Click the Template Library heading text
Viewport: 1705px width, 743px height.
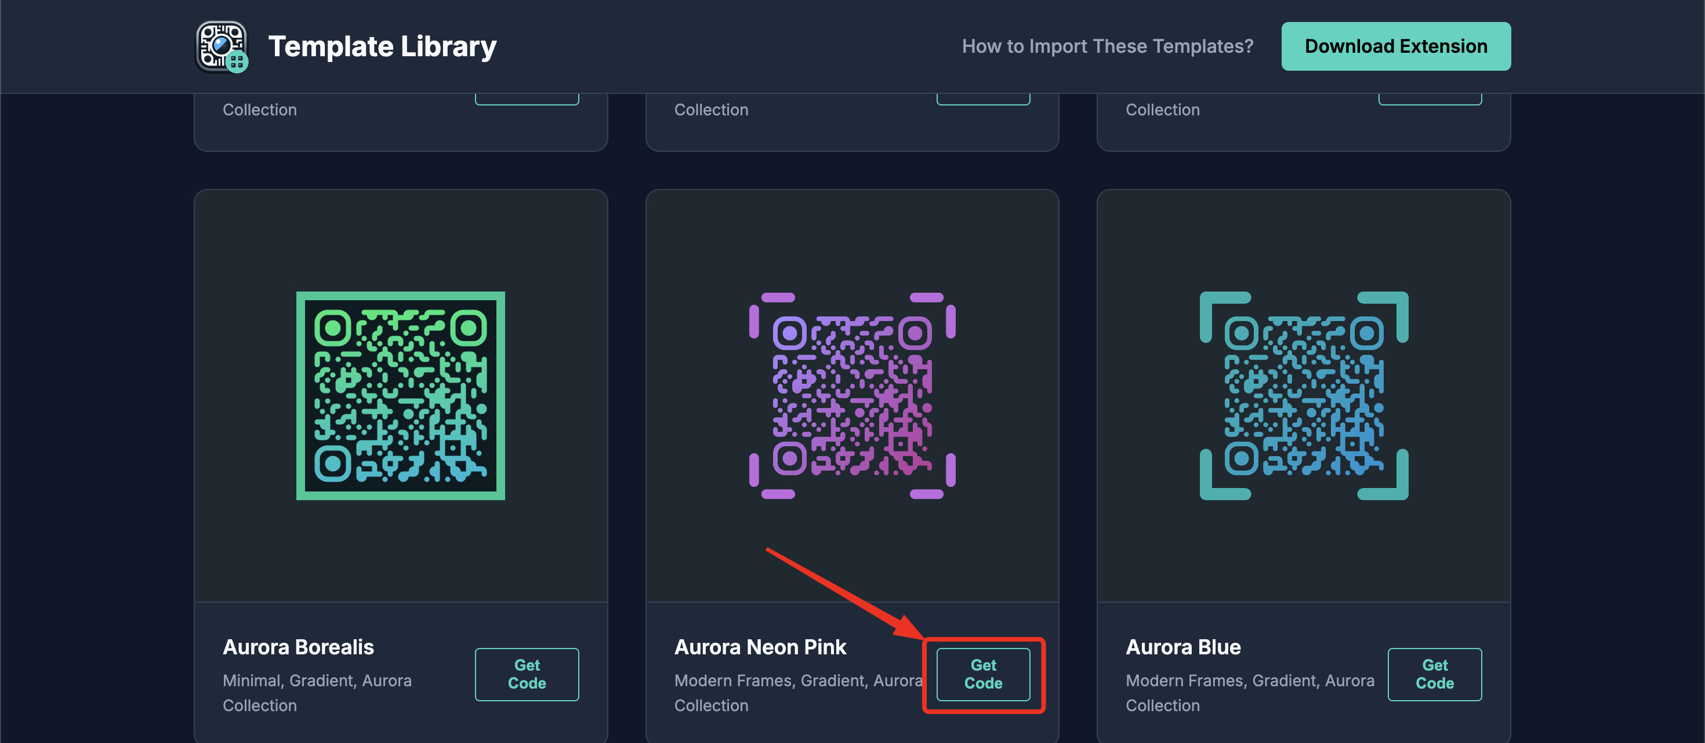point(382,46)
